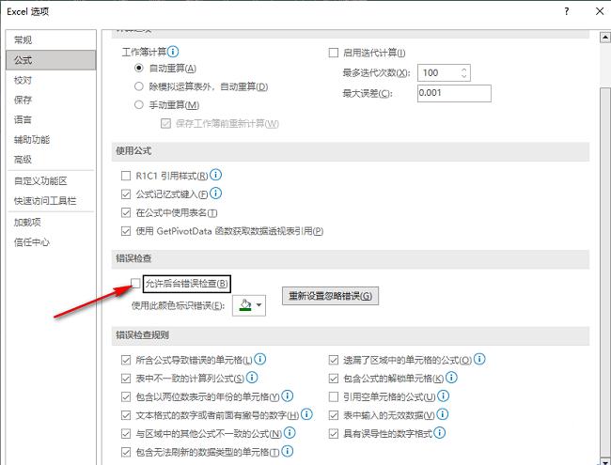The width and height of the screenshot is (611, 465).
Task: Select 手动重算 radio button
Action: 139,105
